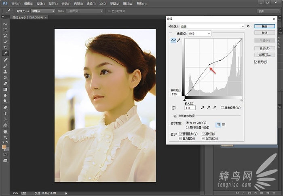This screenshot has height=196, width=283.
Task: Open the 图像(I) image menu
Action: (x=40, y=3)
